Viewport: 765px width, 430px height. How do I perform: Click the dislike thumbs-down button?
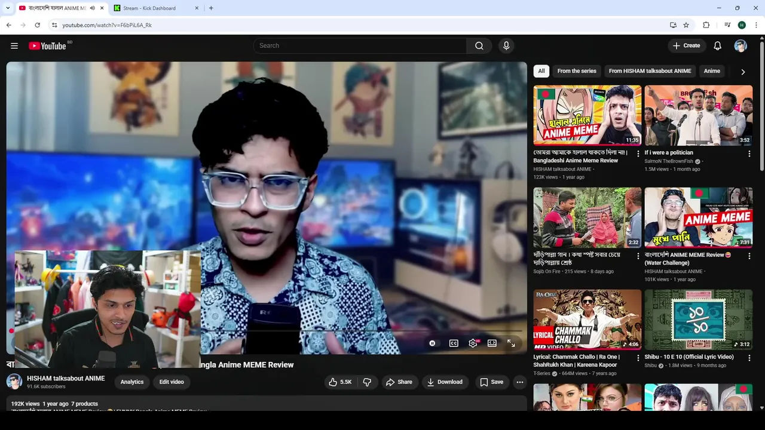368,382
